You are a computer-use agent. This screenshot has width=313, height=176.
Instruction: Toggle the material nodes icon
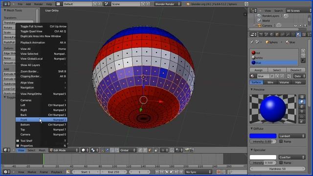coord(289,76)
